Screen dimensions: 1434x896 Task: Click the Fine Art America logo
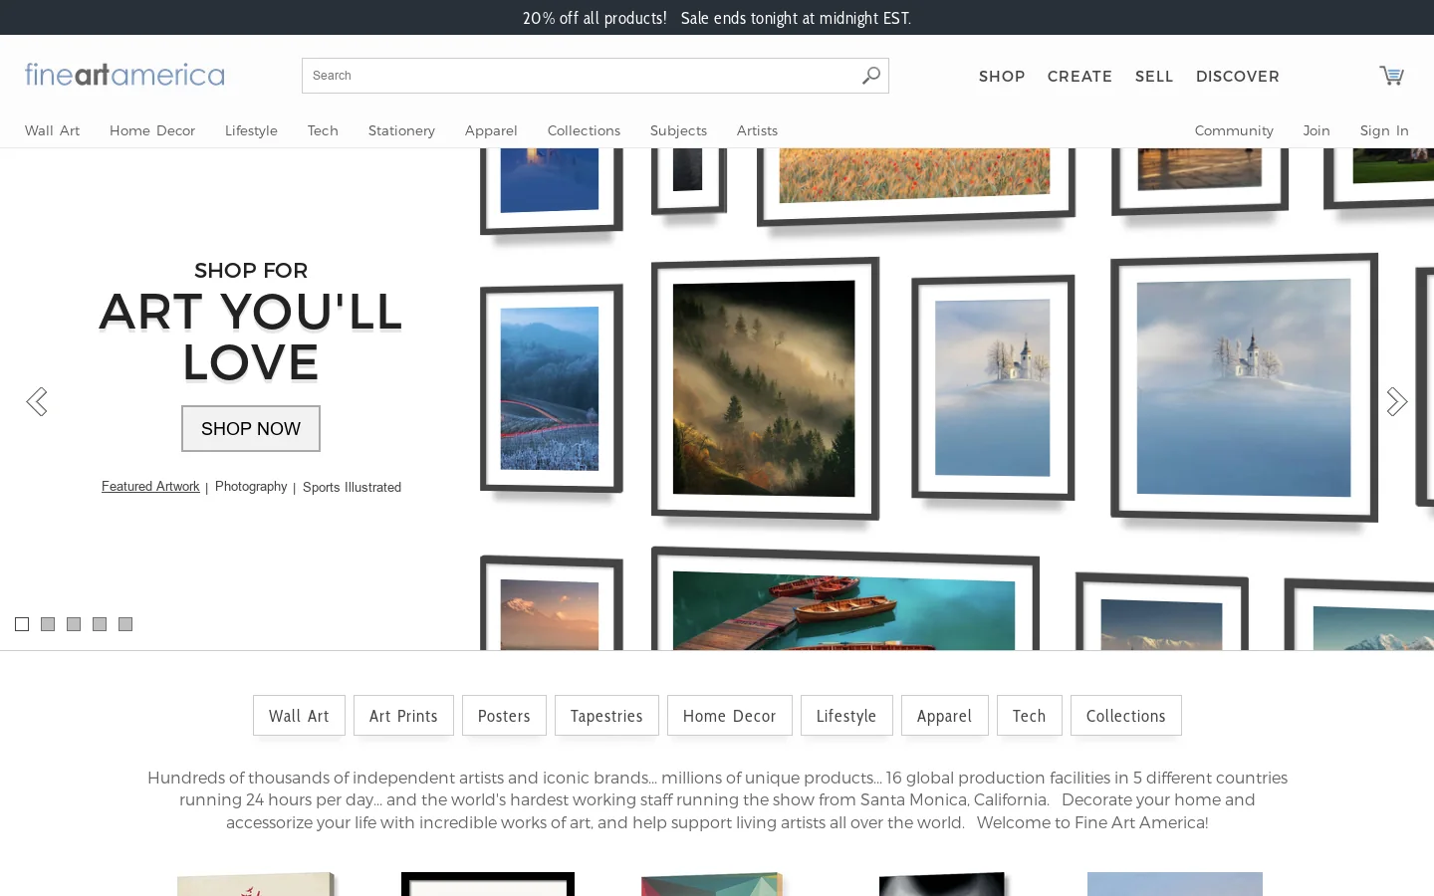pos(124,75)
